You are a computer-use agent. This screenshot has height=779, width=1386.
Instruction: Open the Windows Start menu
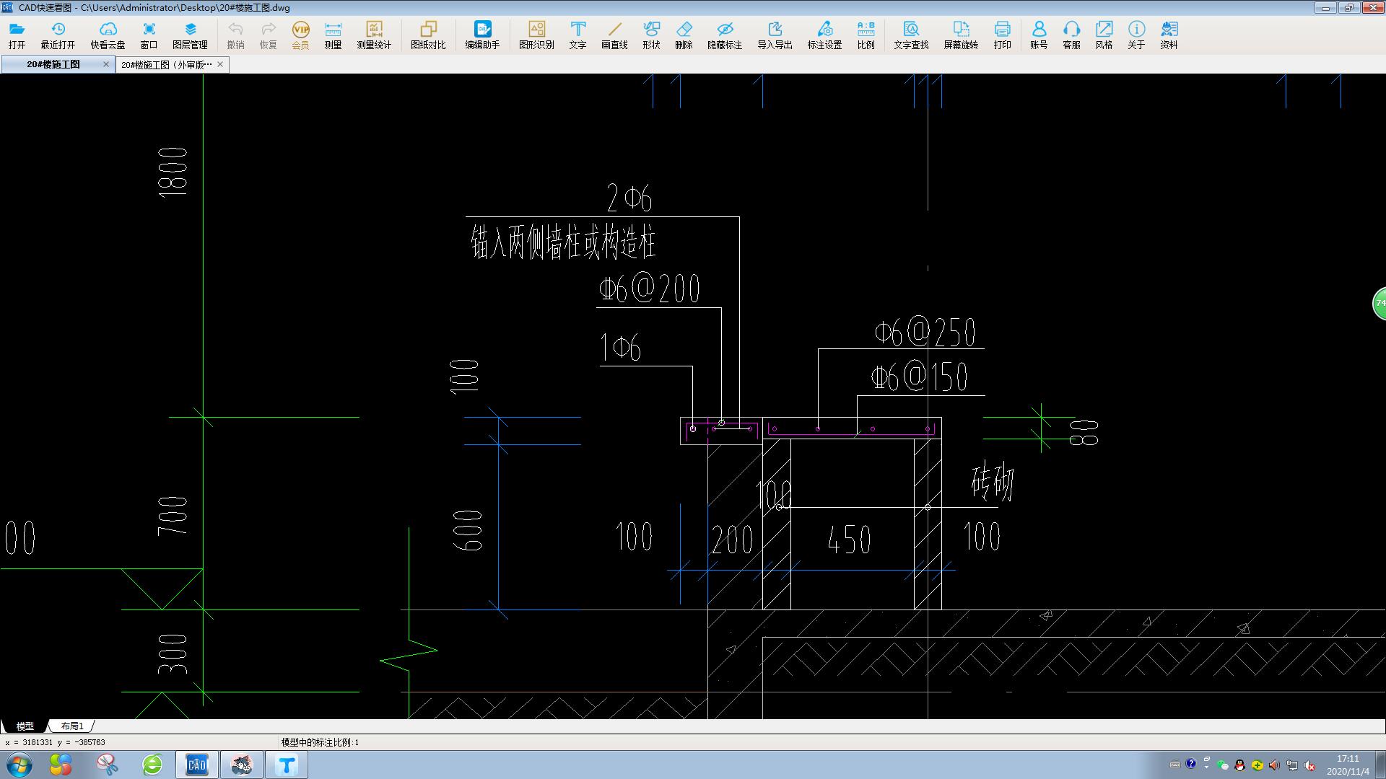19,765
